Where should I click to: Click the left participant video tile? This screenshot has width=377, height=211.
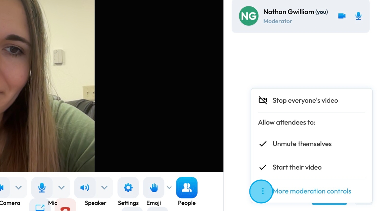[x=47, y=86]
